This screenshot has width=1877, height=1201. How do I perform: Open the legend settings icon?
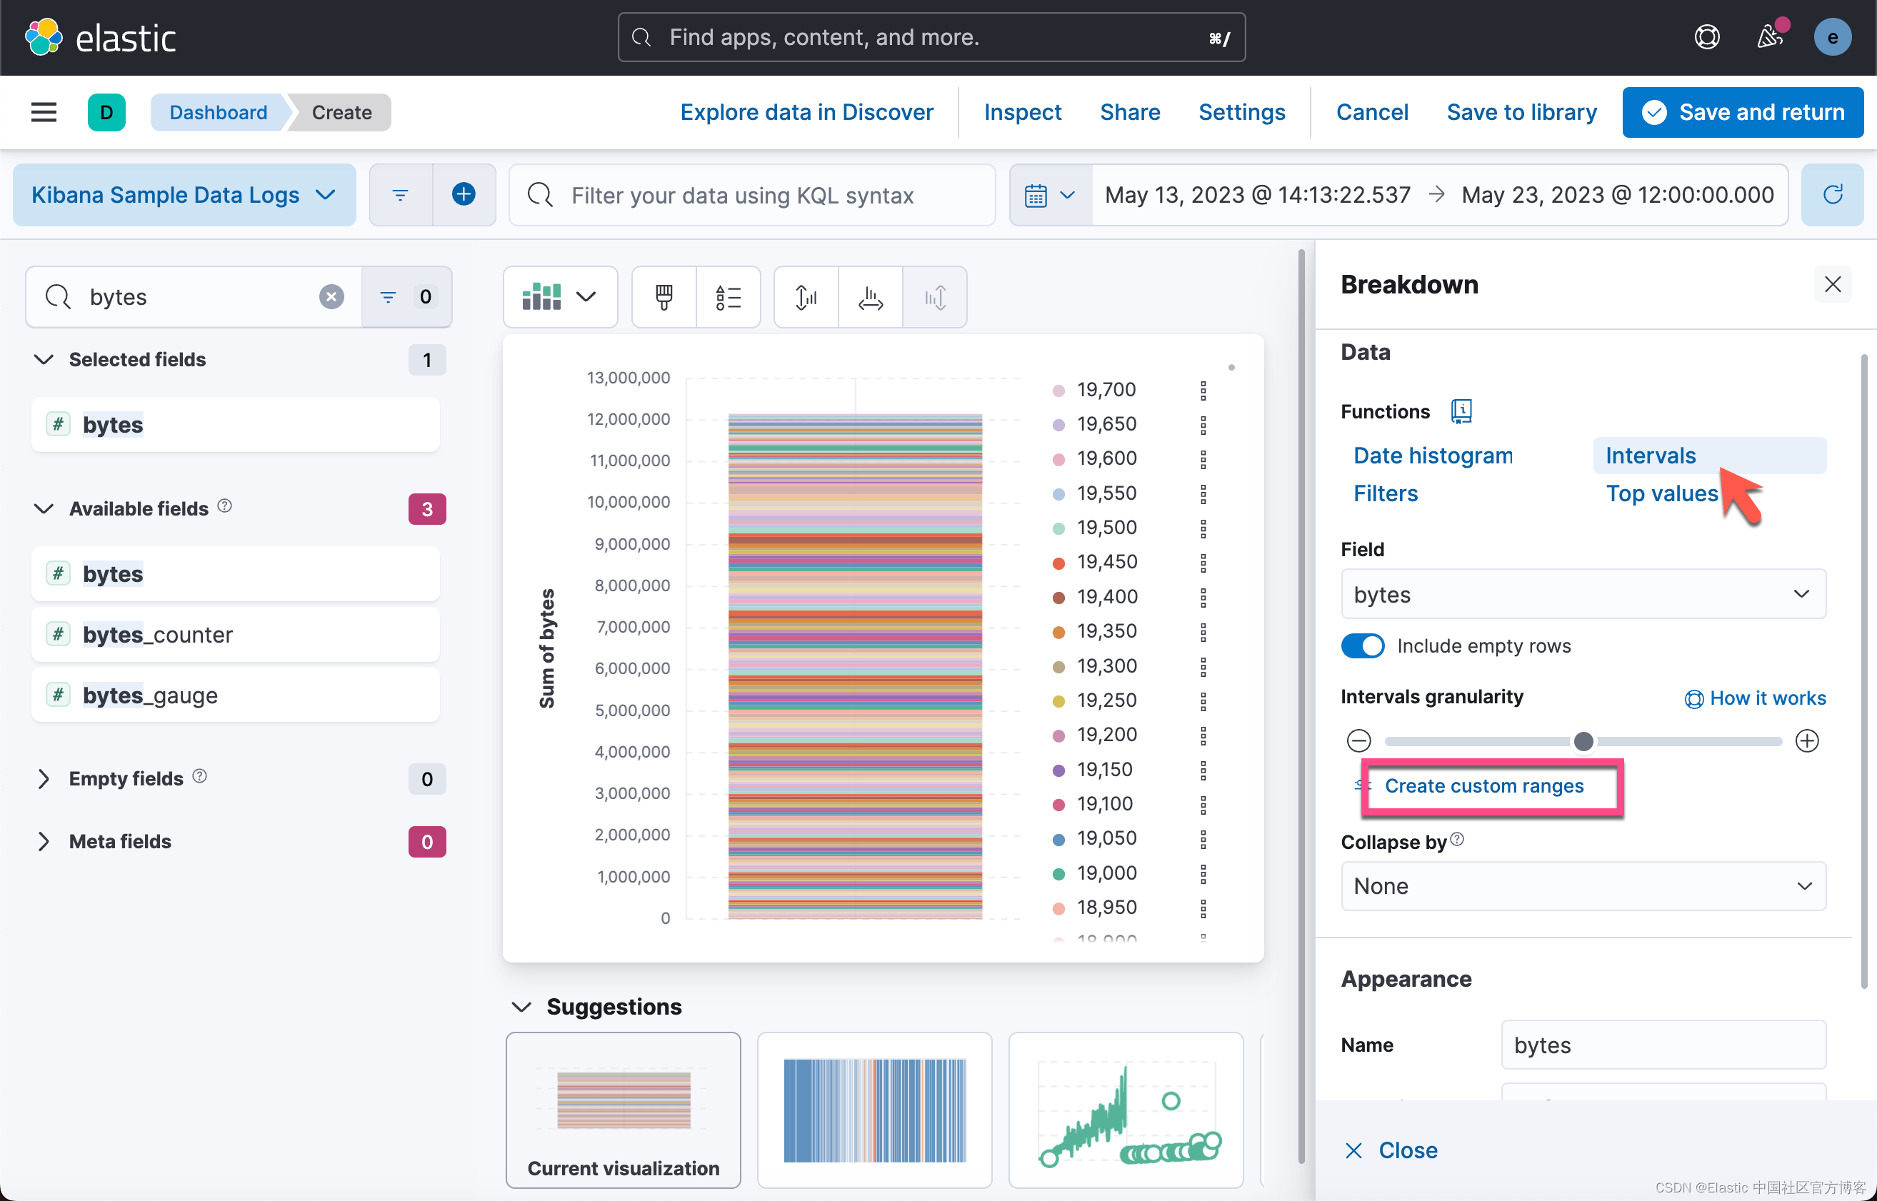pos(728,297)
